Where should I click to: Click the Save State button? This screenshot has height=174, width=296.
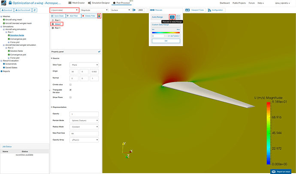57,16
